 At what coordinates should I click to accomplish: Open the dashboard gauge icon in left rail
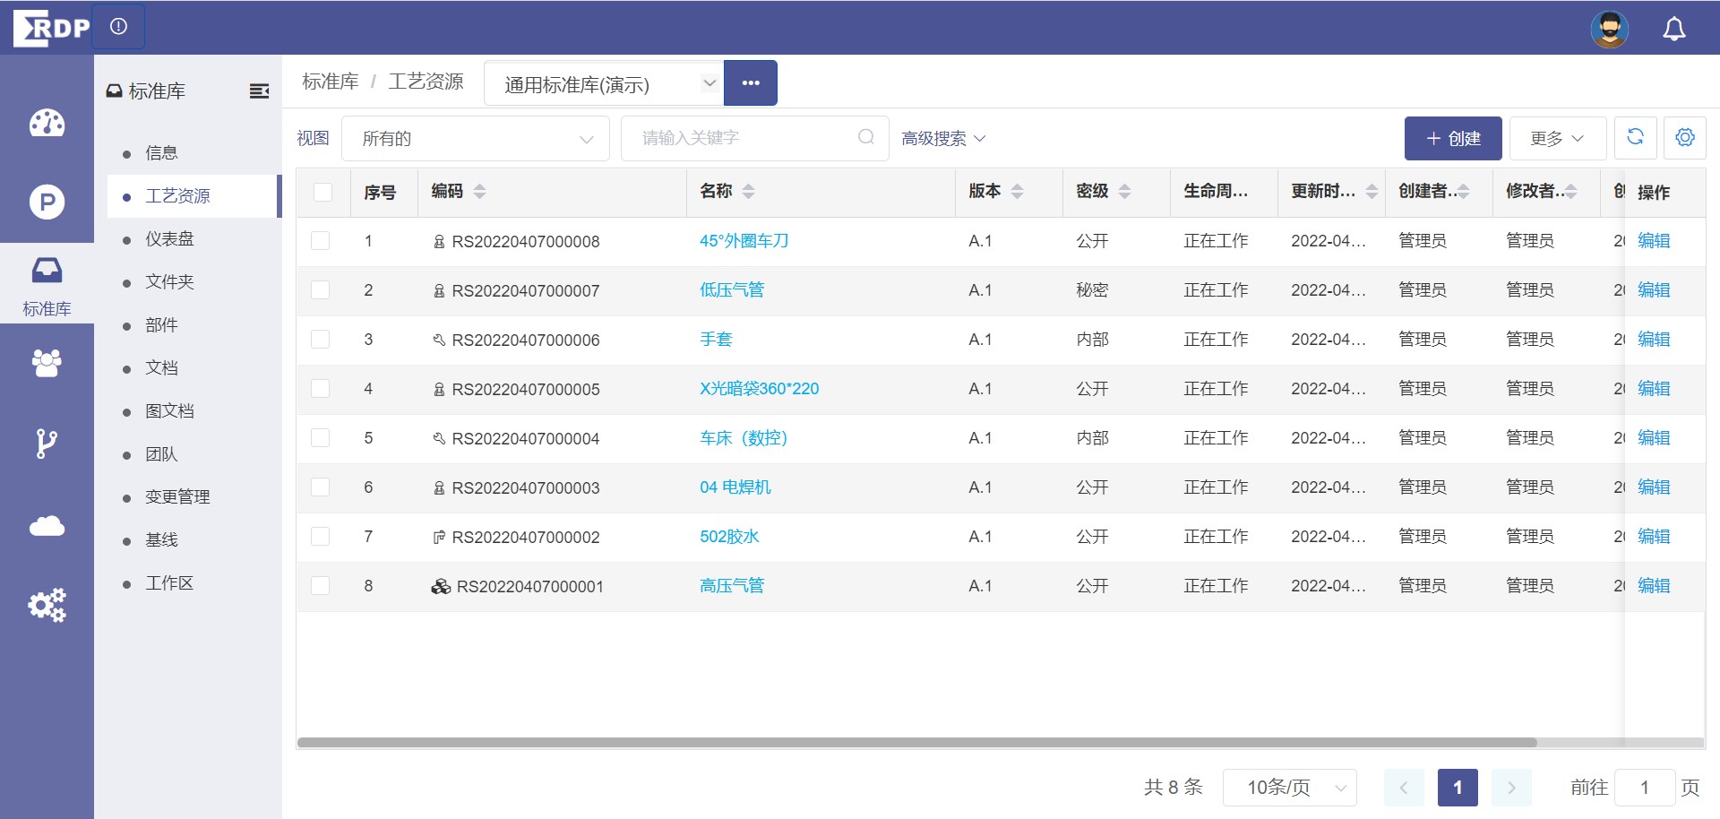coord(47,123)
